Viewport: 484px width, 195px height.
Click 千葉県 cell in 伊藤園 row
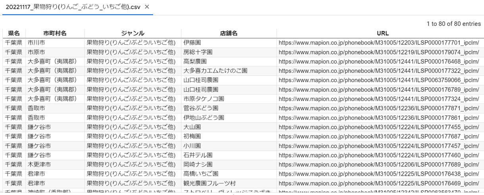click(x=14, y=43)
